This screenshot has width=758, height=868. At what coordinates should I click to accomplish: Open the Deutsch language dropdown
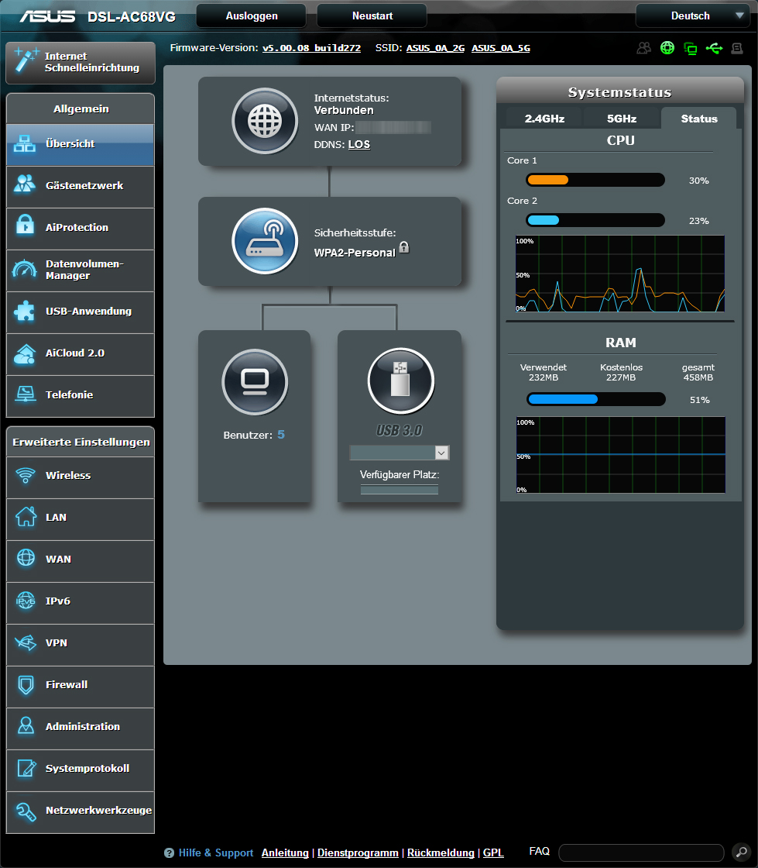[693, 15]
